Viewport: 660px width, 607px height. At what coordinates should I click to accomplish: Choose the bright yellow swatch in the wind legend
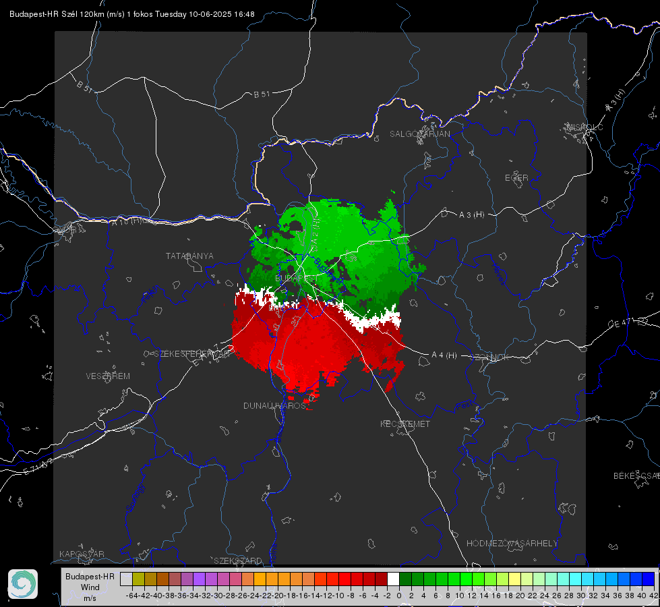(515, 579)
